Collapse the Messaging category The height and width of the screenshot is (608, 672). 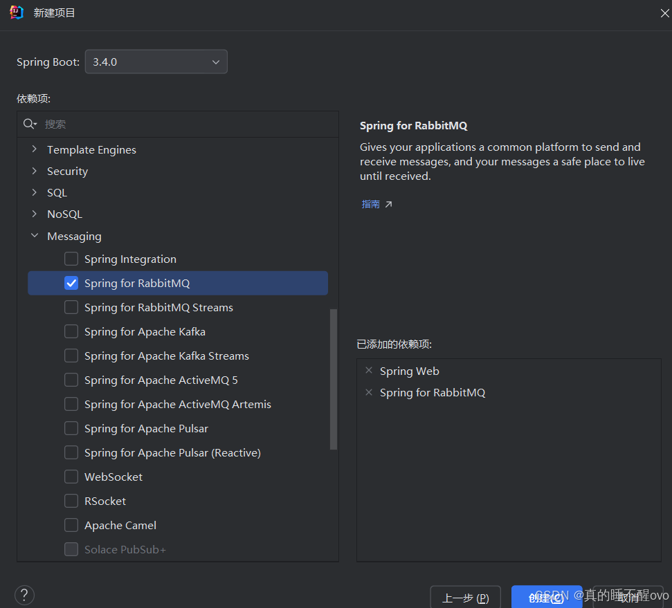(x=35, y=236)
